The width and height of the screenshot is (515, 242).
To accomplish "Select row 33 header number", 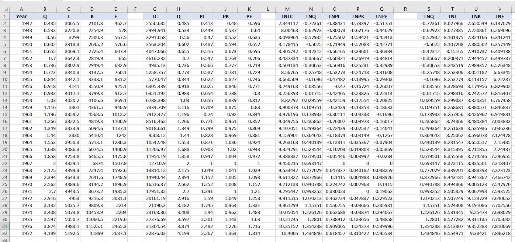I will point(4,239).
